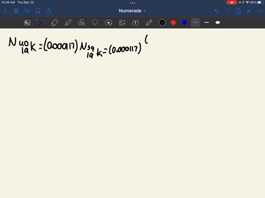This screenshot has height=198, width=265.
Task: Tap the screen recording indicator
Action: (232, 2)
